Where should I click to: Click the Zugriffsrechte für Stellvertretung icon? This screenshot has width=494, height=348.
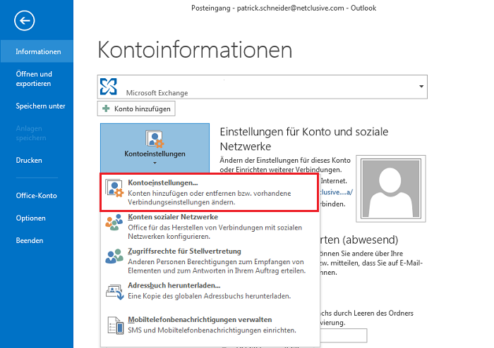pyautogui.click(x=114, y=256)
